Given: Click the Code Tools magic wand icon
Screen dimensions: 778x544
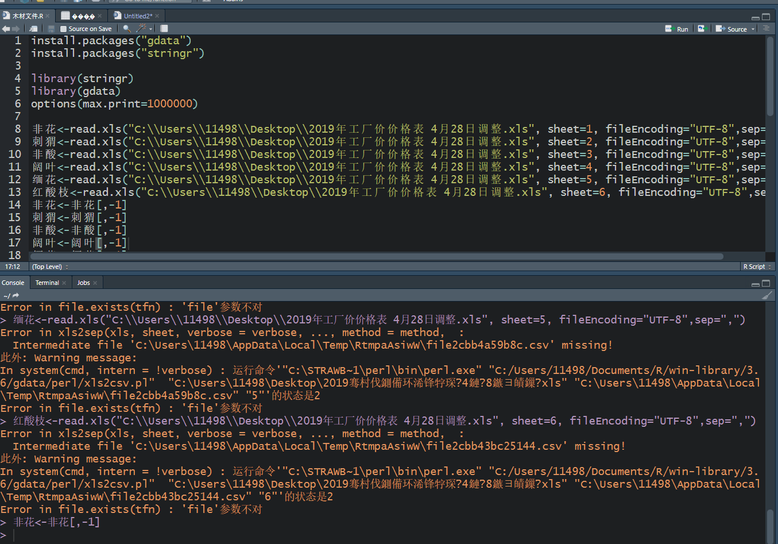Looking at the screenshot, I should [x=141, y=29].
